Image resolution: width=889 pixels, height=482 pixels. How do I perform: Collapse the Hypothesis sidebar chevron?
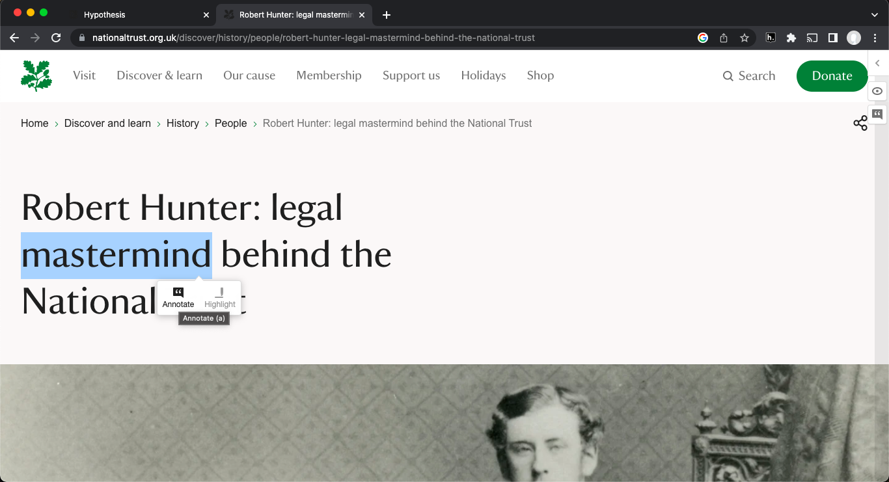877,63
